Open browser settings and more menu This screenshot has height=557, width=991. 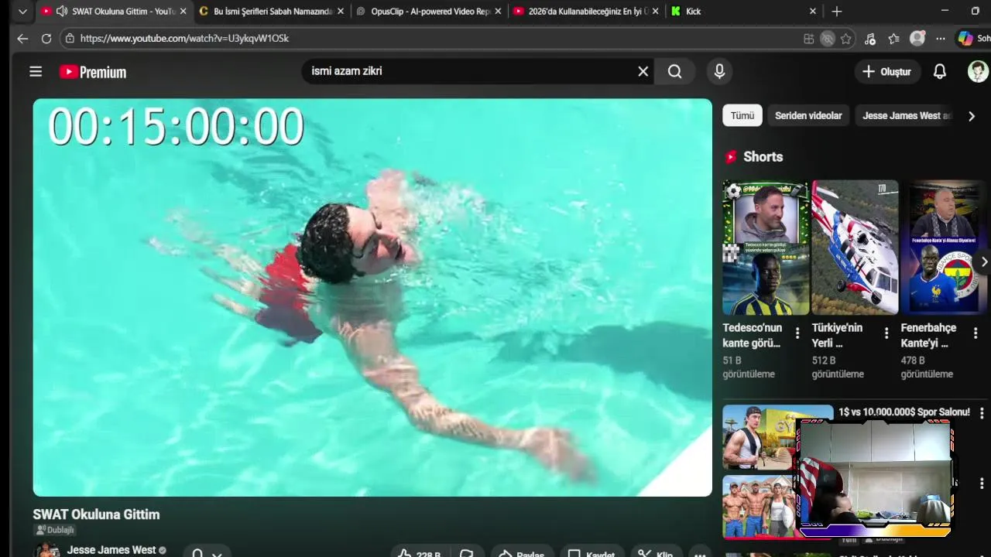point(940,39)
